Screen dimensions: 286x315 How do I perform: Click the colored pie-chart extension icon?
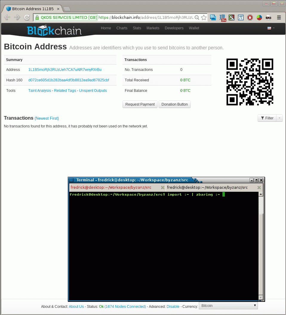[259, 18]
